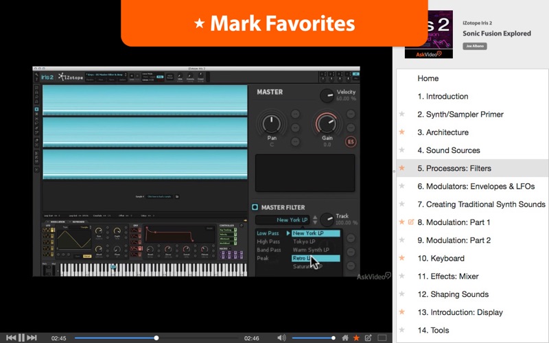Click the Joe Albano author button
The height and width of the screenshot is (343, 549).
pos(475,46)
